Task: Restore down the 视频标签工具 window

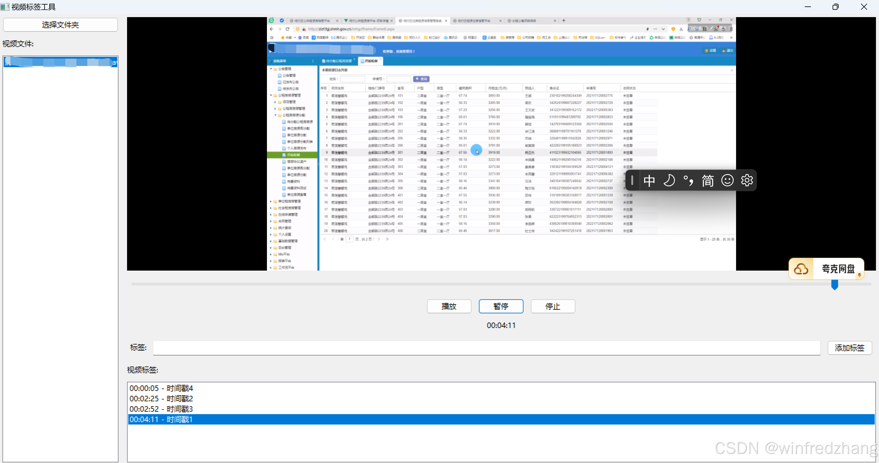Action: click(x=835, y=7)
